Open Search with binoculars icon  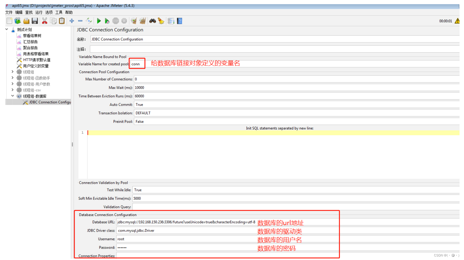153,21
